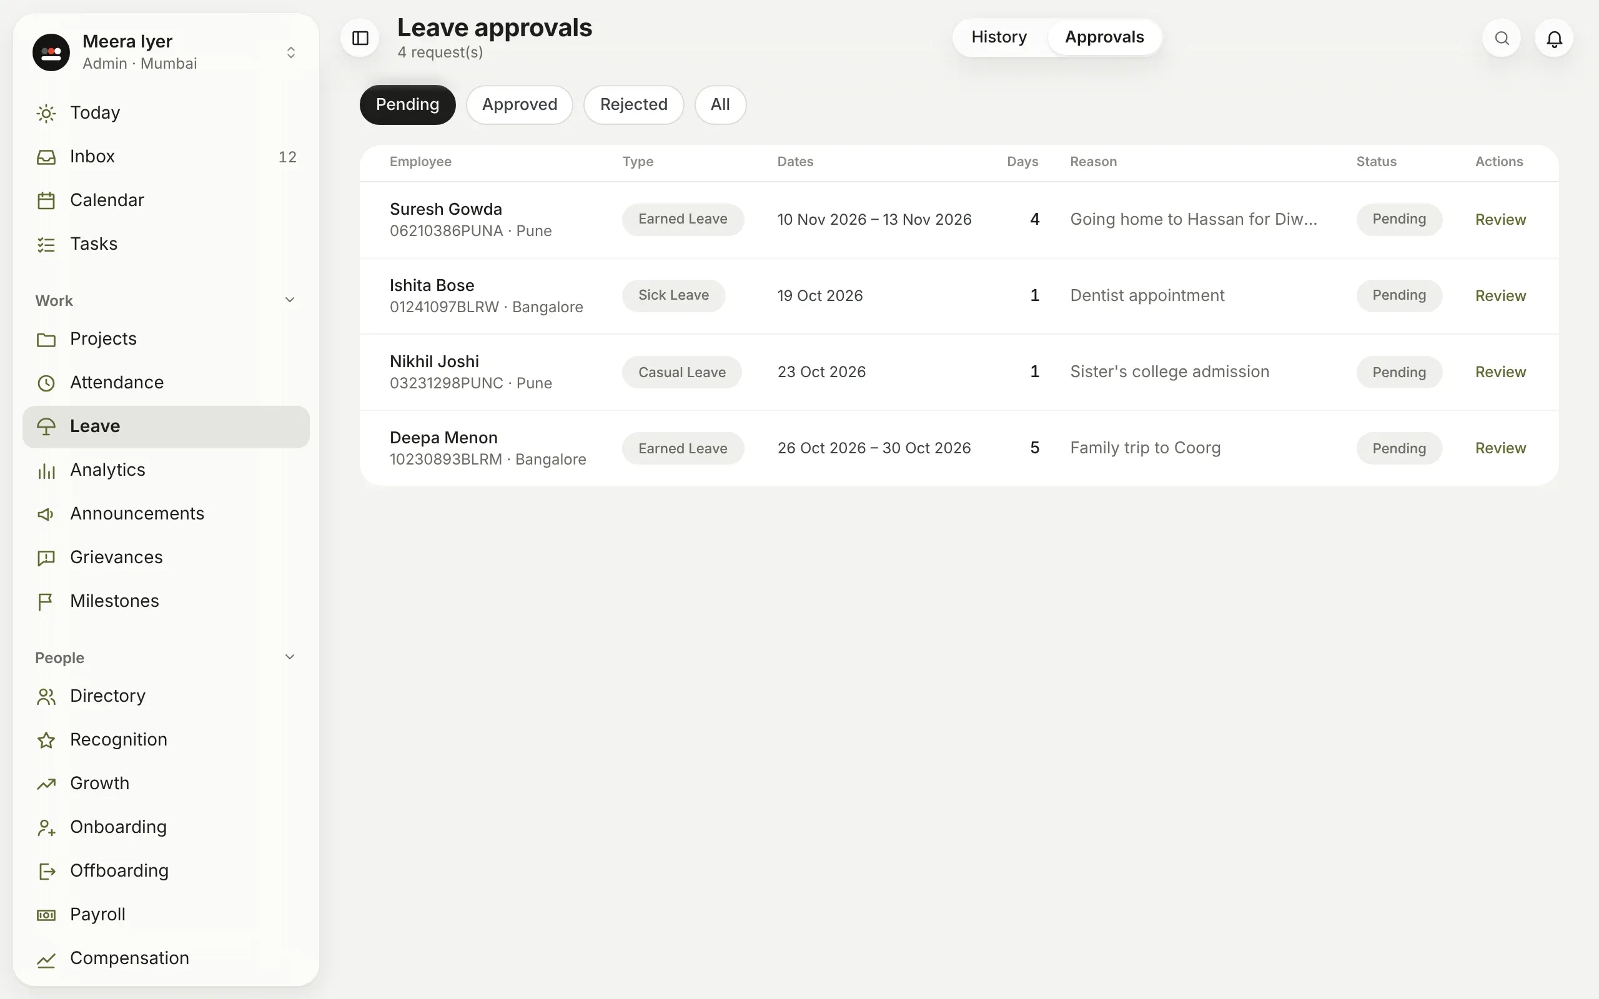Screen dimensions: 1599x999
Task: Open the Grievances message icon
Action: pos(46,558)
